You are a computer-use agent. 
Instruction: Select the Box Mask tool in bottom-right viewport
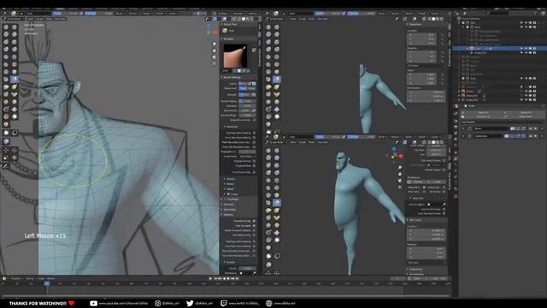(268, 257)
